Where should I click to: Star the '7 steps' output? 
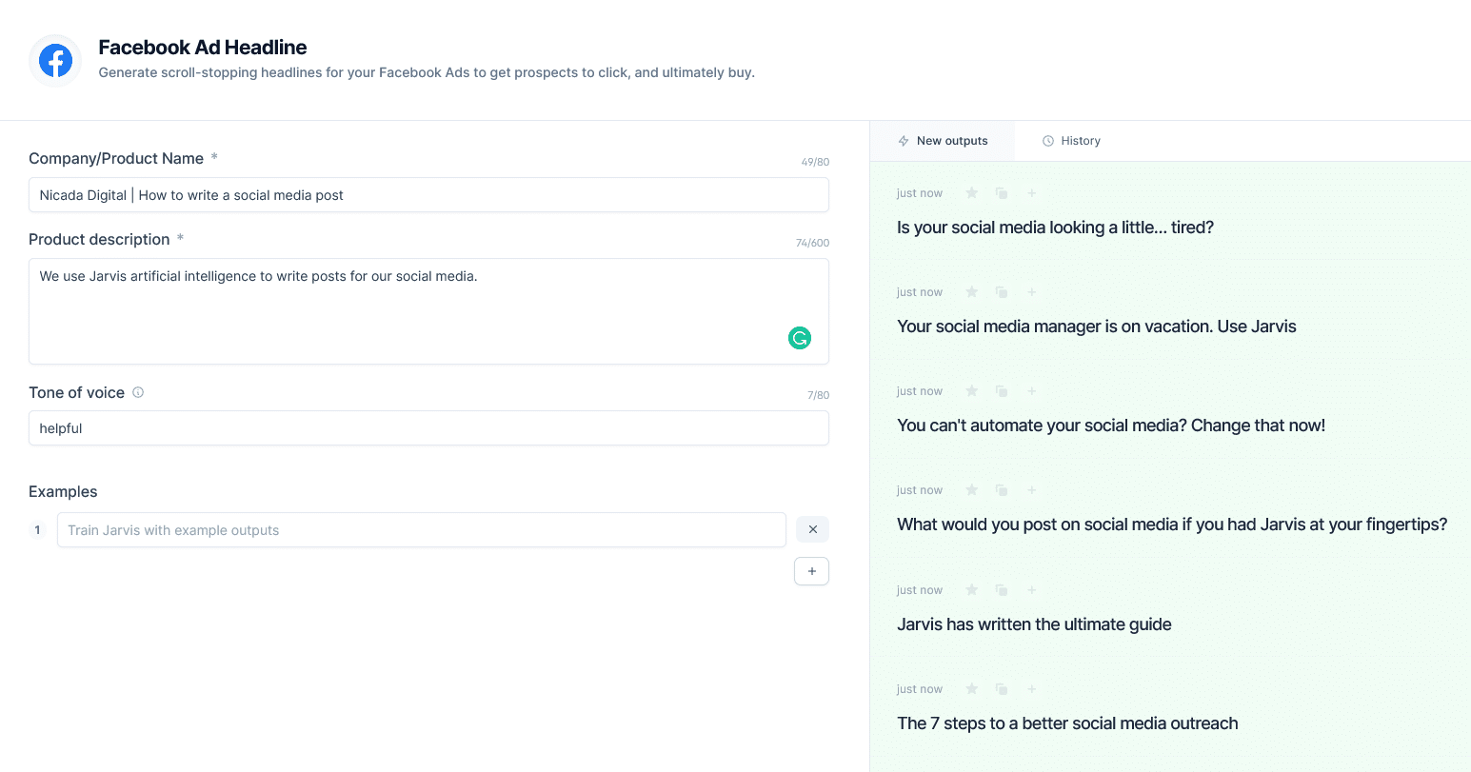click(972, 689)
